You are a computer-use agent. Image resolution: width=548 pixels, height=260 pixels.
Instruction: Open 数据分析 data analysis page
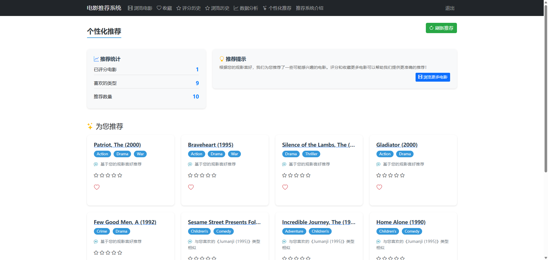tap(246, 8)
